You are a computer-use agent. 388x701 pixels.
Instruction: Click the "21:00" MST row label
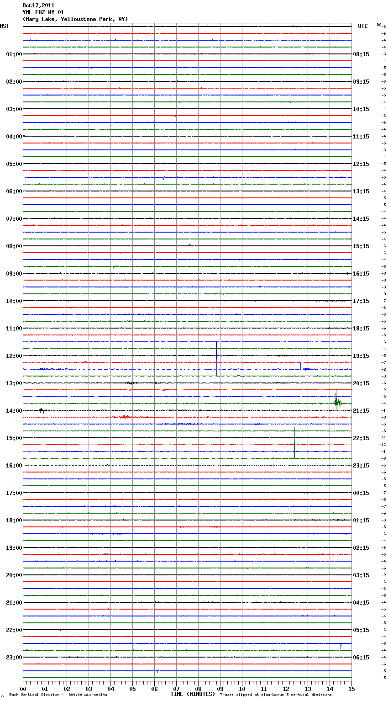(x=14, y=603)
